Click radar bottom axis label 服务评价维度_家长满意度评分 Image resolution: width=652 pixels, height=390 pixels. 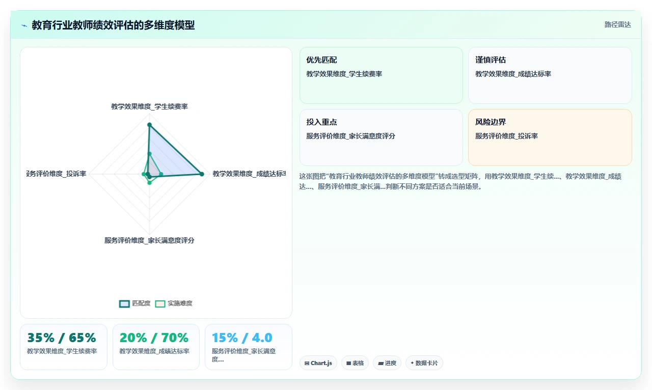(x=149, y=240)
